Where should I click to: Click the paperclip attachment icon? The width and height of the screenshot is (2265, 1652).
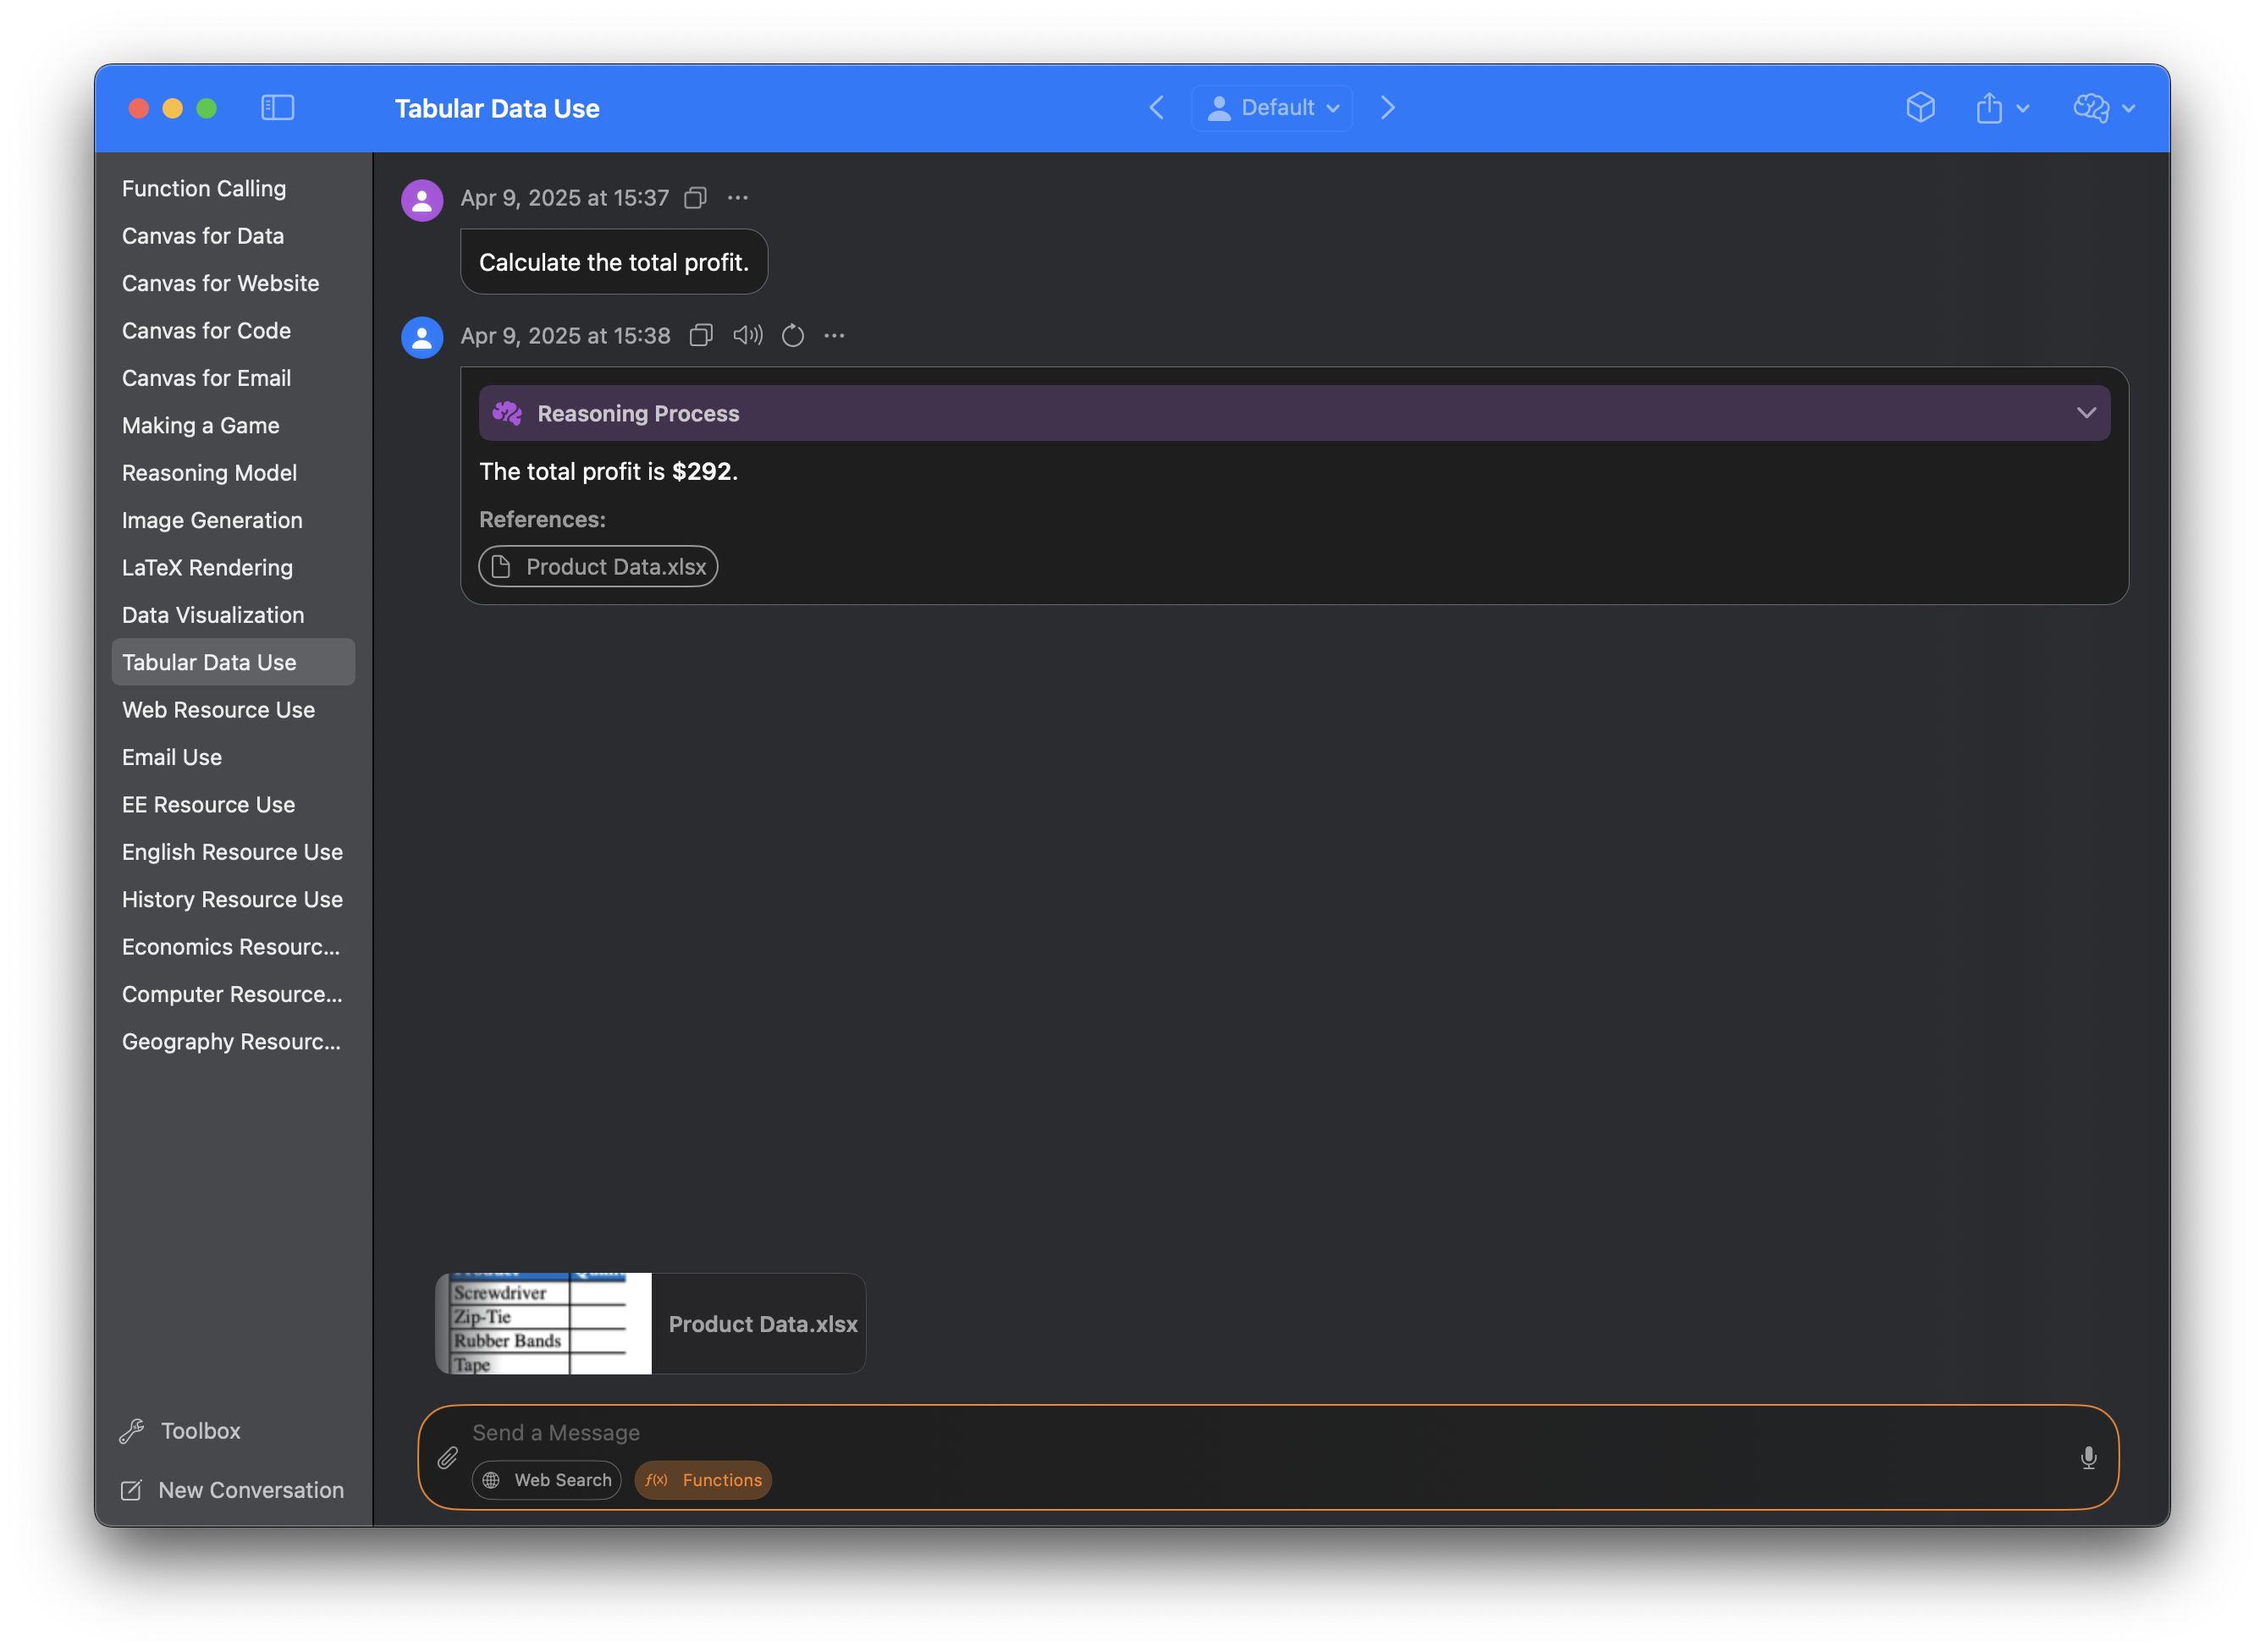(x=448, y=1458)
